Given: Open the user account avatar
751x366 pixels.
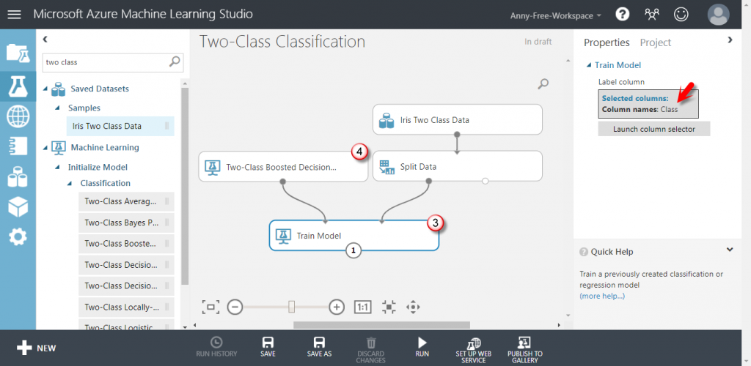Looking at the screenshot, I should [719, 15].
